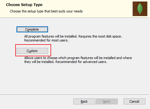Click the word 'Complete' in the focused button

[32, 29]
